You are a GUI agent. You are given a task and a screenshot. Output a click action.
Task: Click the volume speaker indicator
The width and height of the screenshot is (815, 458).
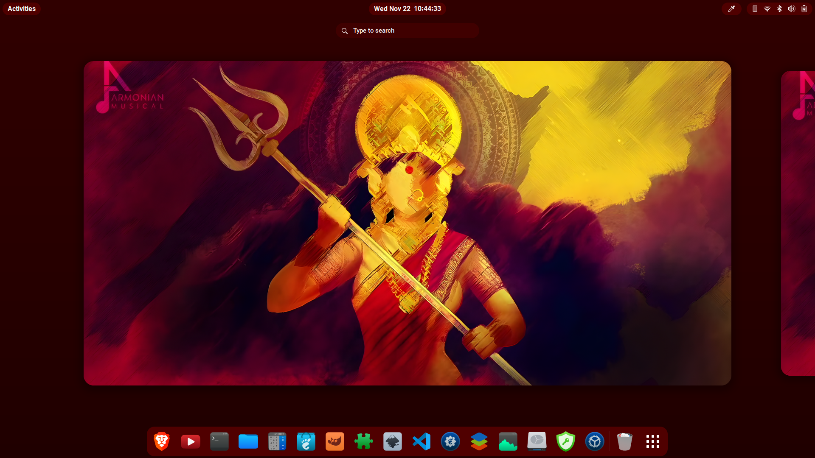(792, 8)
